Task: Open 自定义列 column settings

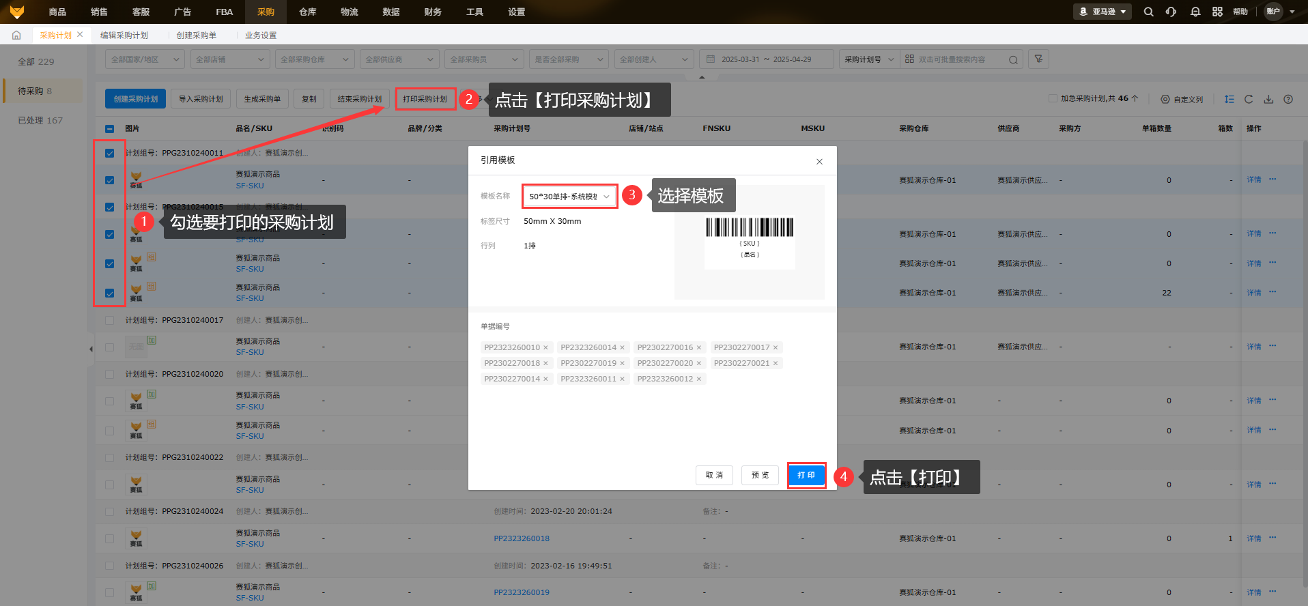Action: pos(1182,100)
